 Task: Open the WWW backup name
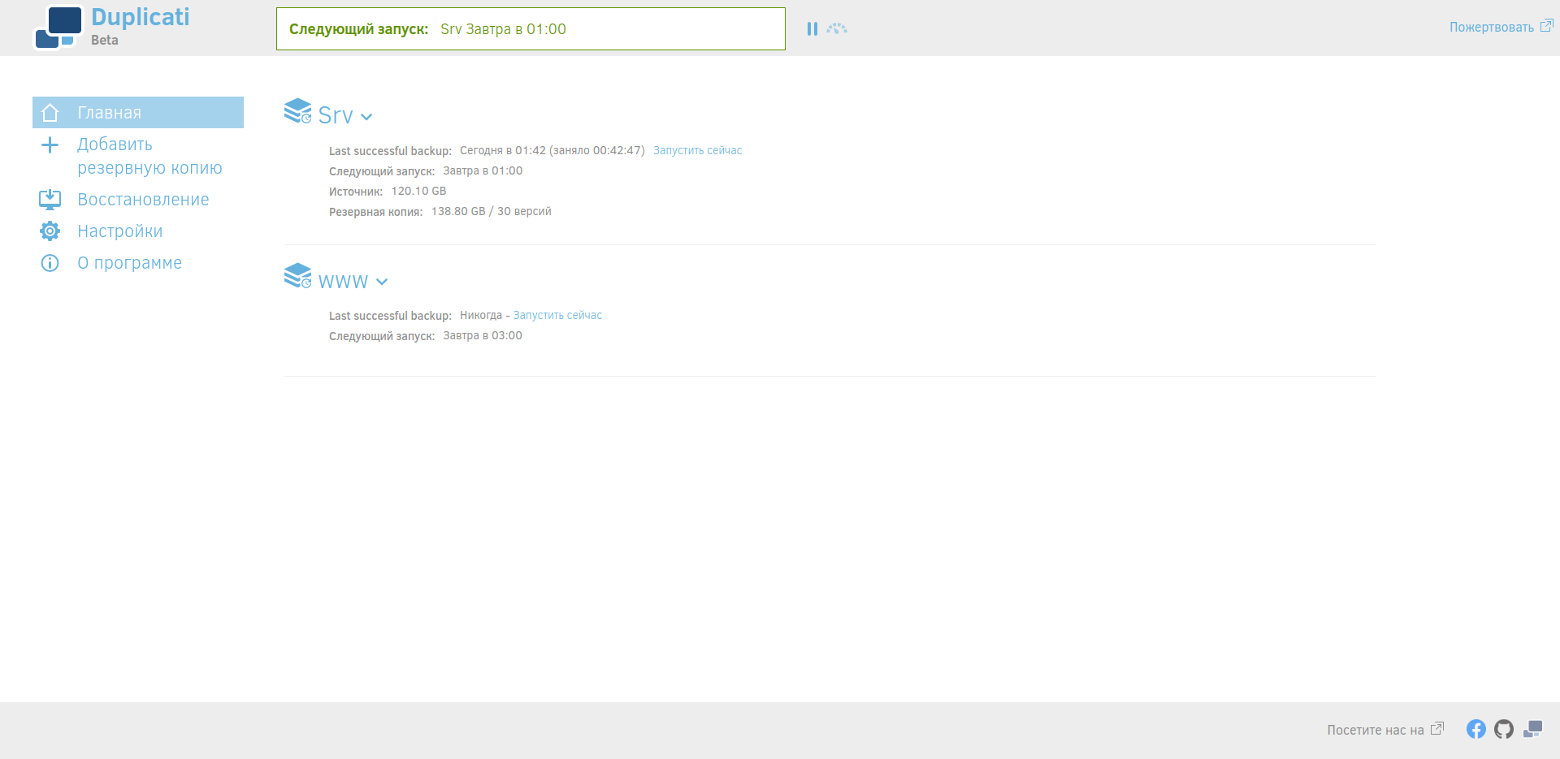343,281
